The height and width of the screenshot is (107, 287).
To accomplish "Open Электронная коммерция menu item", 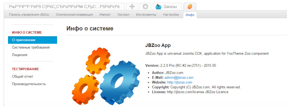I will pyautogui.click(x=74, y=15).
